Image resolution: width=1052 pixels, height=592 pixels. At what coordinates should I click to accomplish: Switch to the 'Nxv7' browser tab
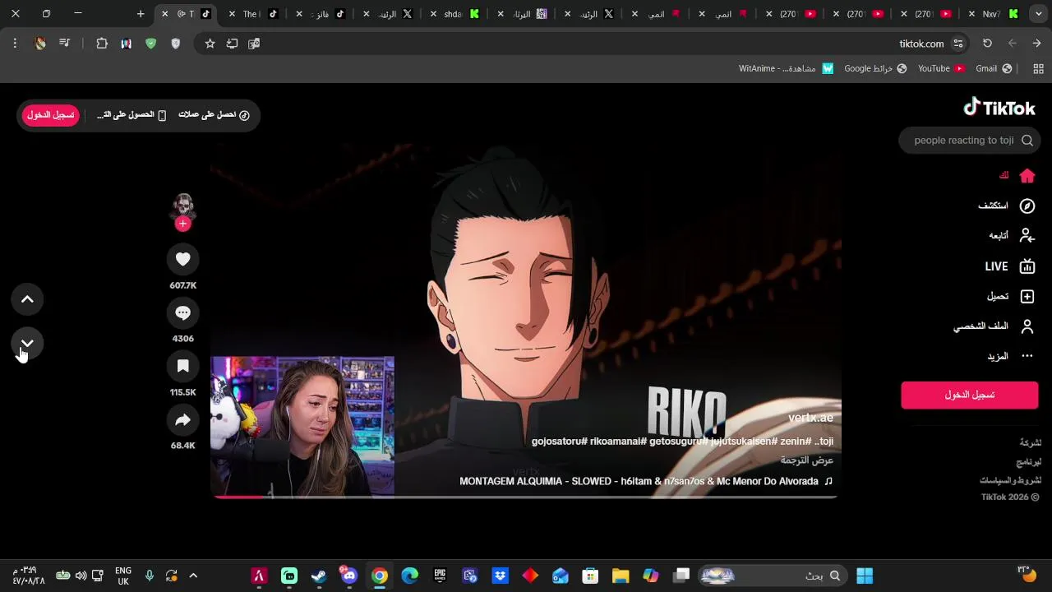993,14
